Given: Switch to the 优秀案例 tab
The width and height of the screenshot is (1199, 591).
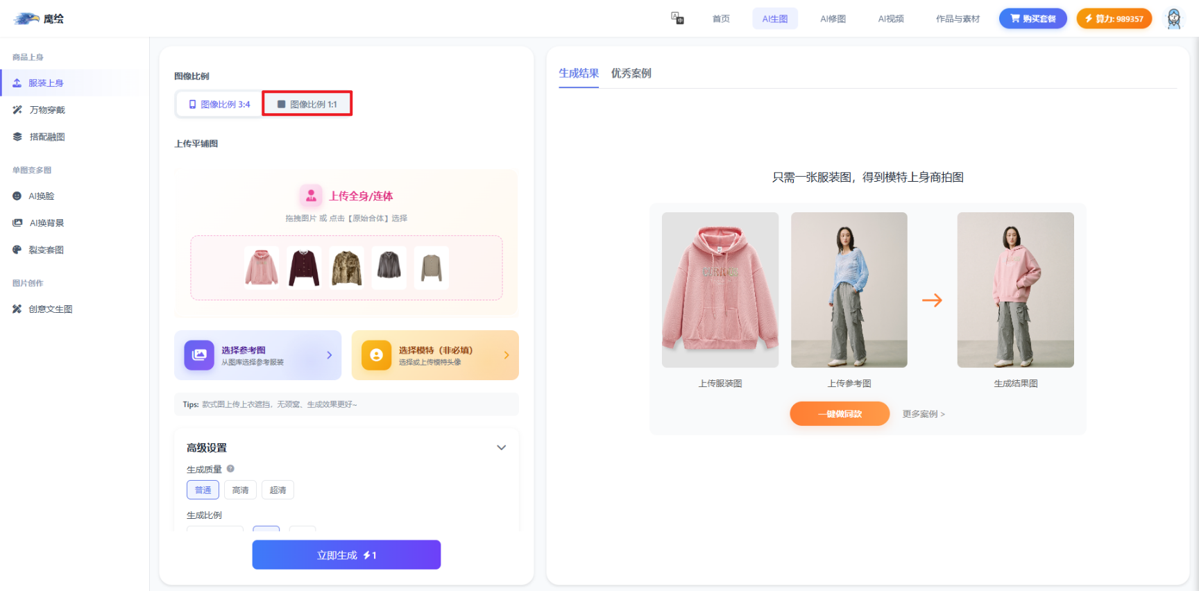Looking at the screenshot, I should tap(631, 74).
